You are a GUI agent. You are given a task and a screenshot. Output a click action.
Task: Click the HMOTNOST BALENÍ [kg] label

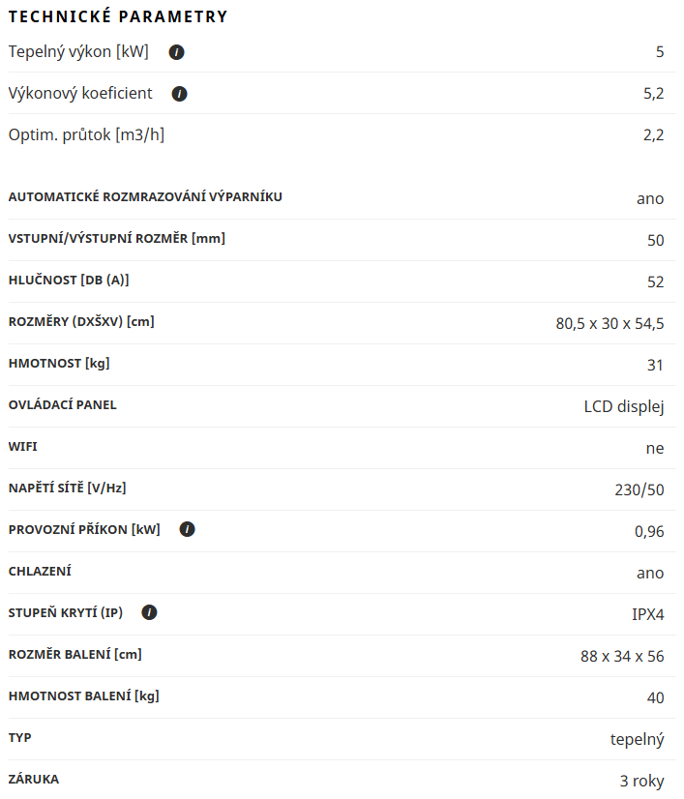83,696
